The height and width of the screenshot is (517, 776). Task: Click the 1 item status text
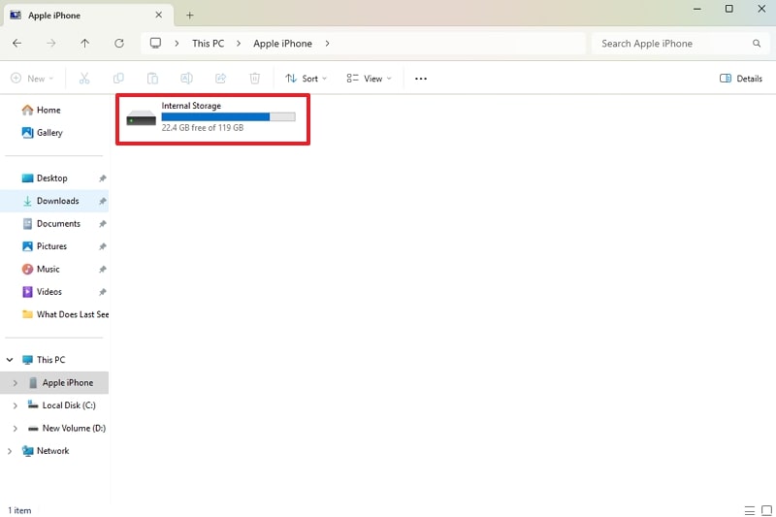tap(19, 510)
